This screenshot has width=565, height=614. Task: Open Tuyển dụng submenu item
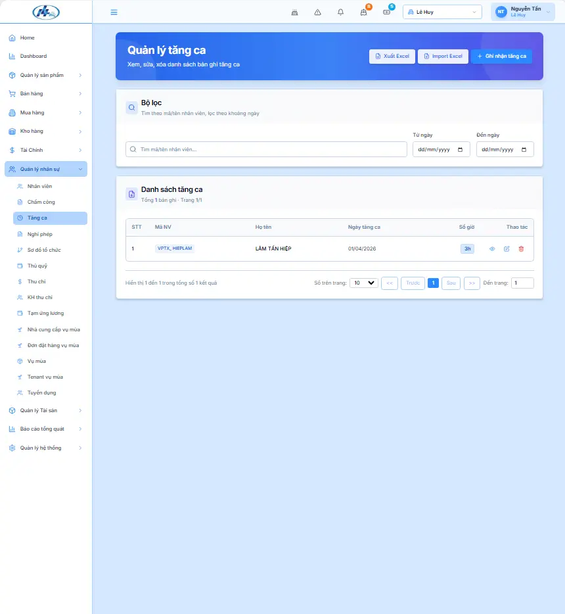coord(50,392)
